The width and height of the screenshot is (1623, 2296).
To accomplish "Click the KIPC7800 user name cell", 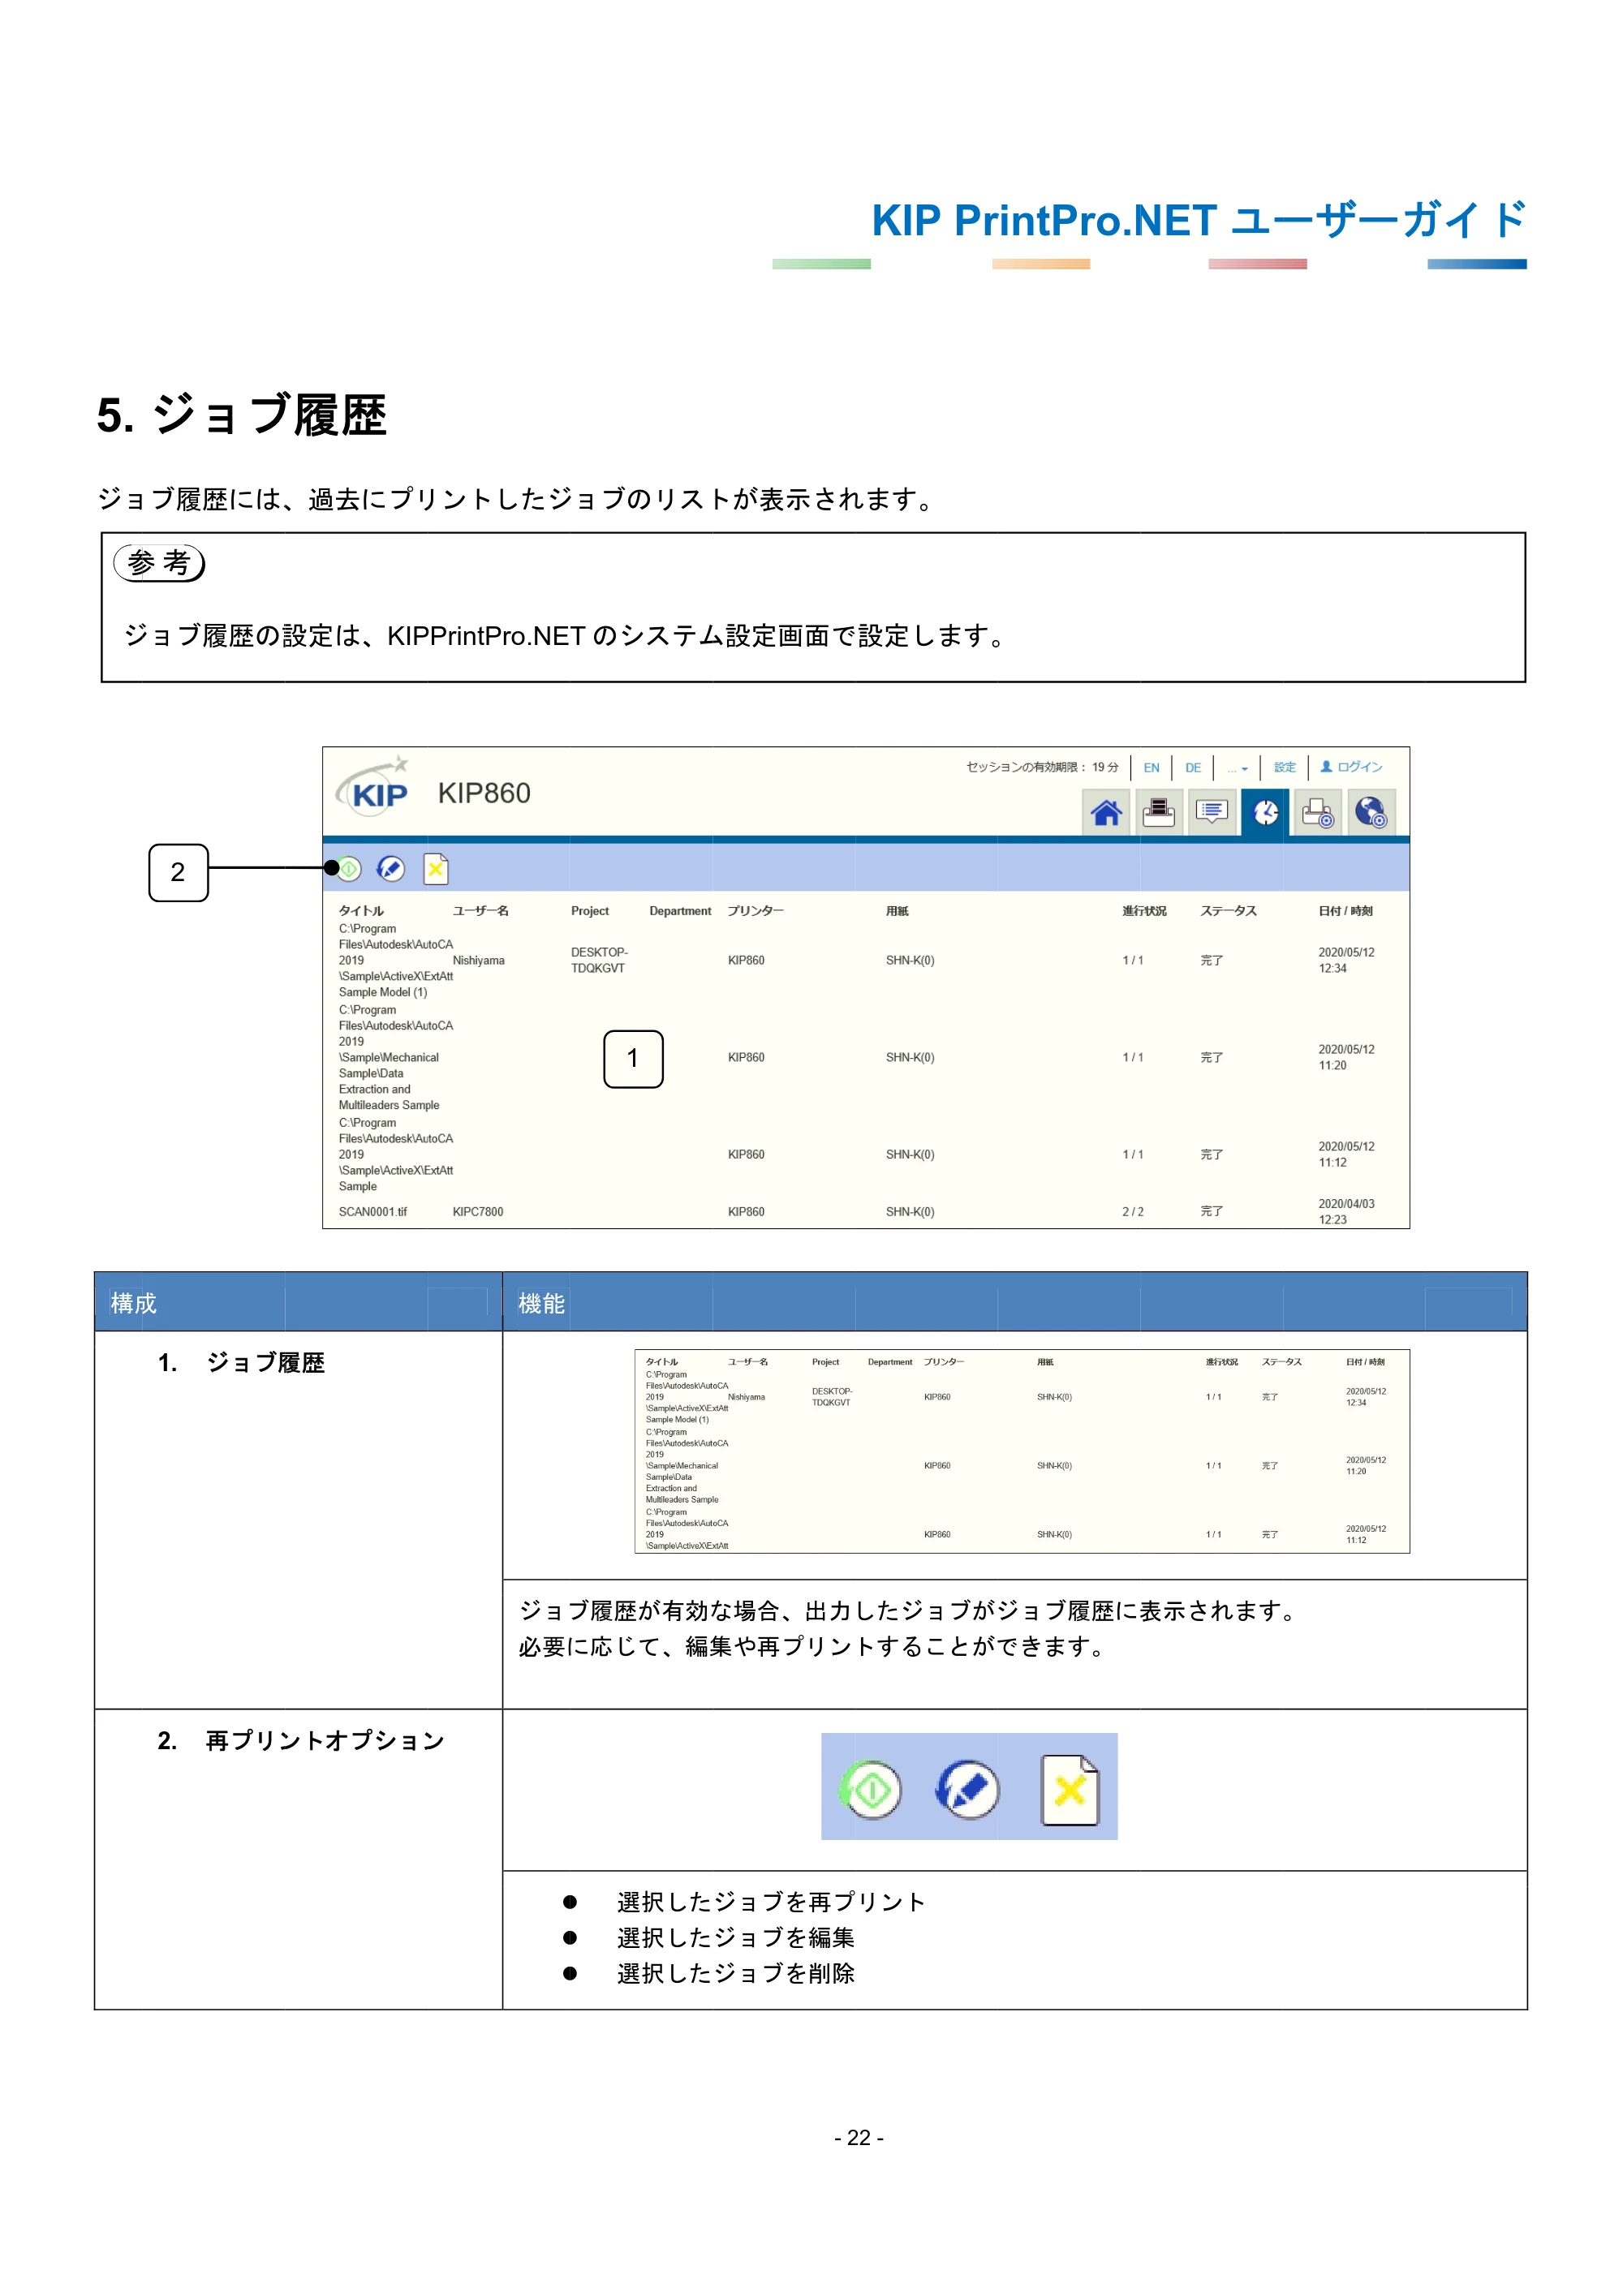I will [x=478, y=1212].
